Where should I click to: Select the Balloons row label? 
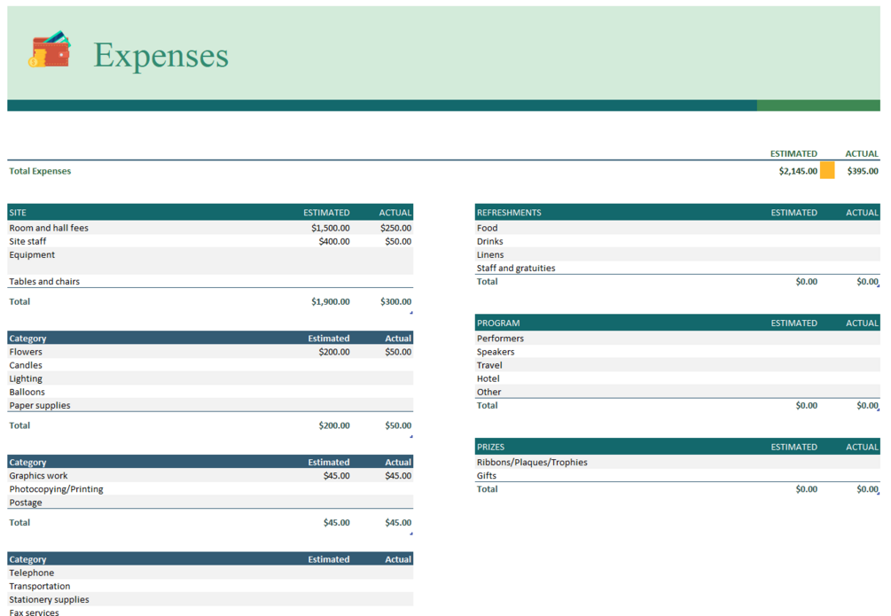27,392
